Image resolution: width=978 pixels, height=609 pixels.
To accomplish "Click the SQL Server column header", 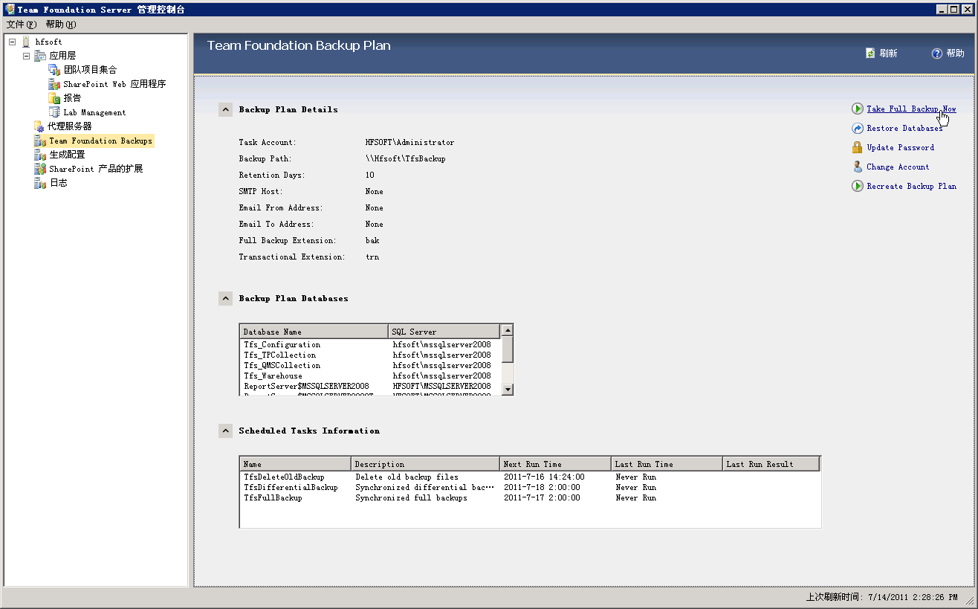I will [444, 332].
